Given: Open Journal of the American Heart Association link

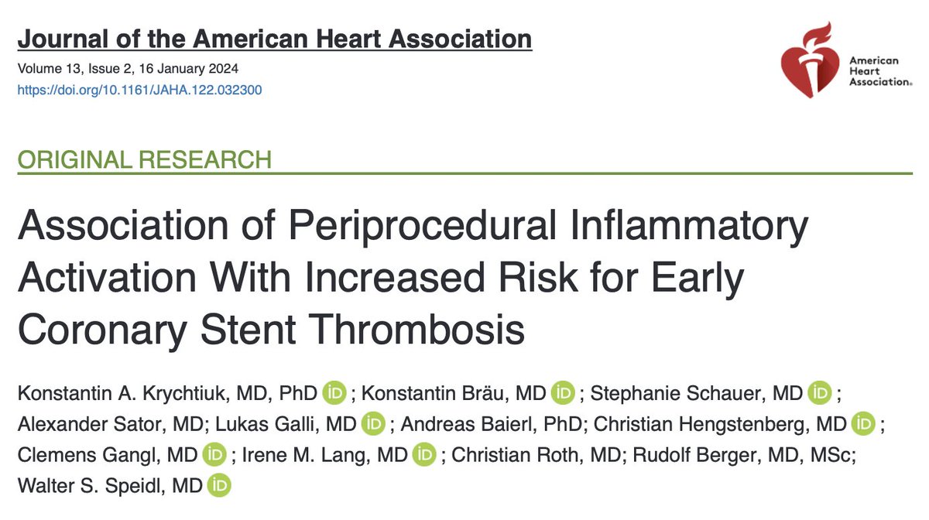Looking at the screenshot, I should (274, 39).
